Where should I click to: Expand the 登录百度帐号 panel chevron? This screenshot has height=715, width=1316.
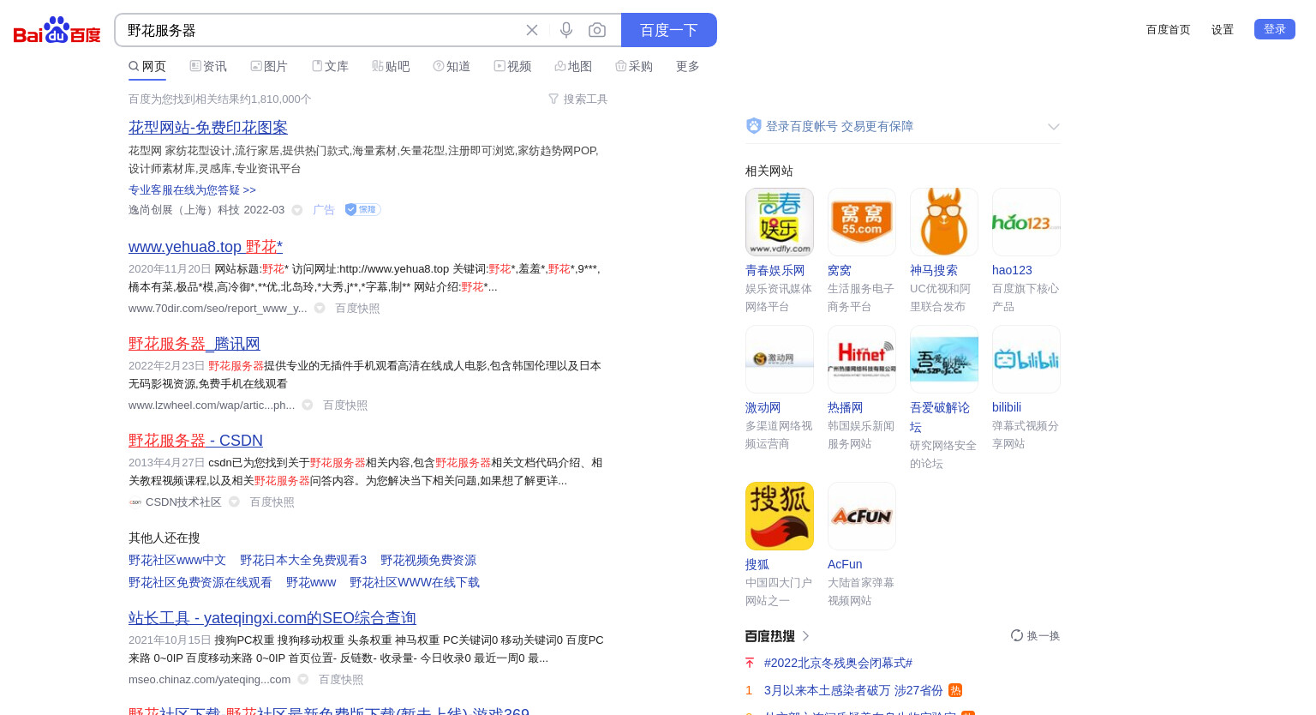pos(1054,127)
